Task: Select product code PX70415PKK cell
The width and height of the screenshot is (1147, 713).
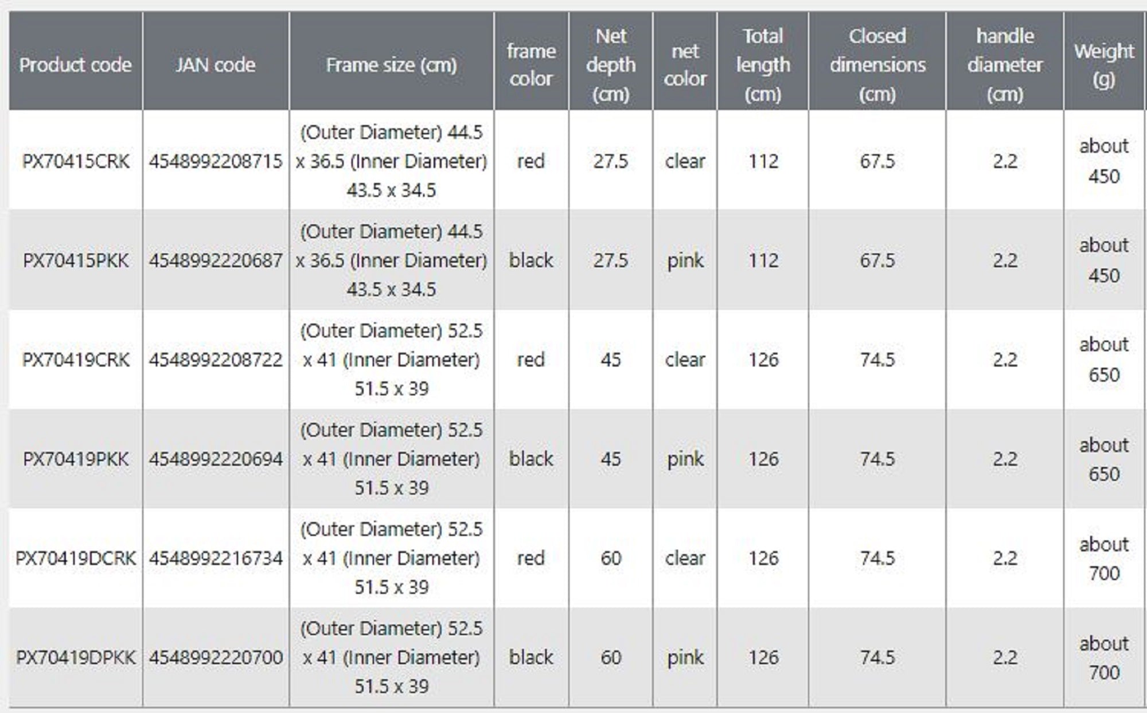Action: 76,260
